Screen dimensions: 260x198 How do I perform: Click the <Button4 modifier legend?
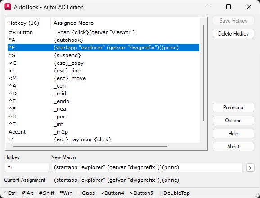coord(112,193)
